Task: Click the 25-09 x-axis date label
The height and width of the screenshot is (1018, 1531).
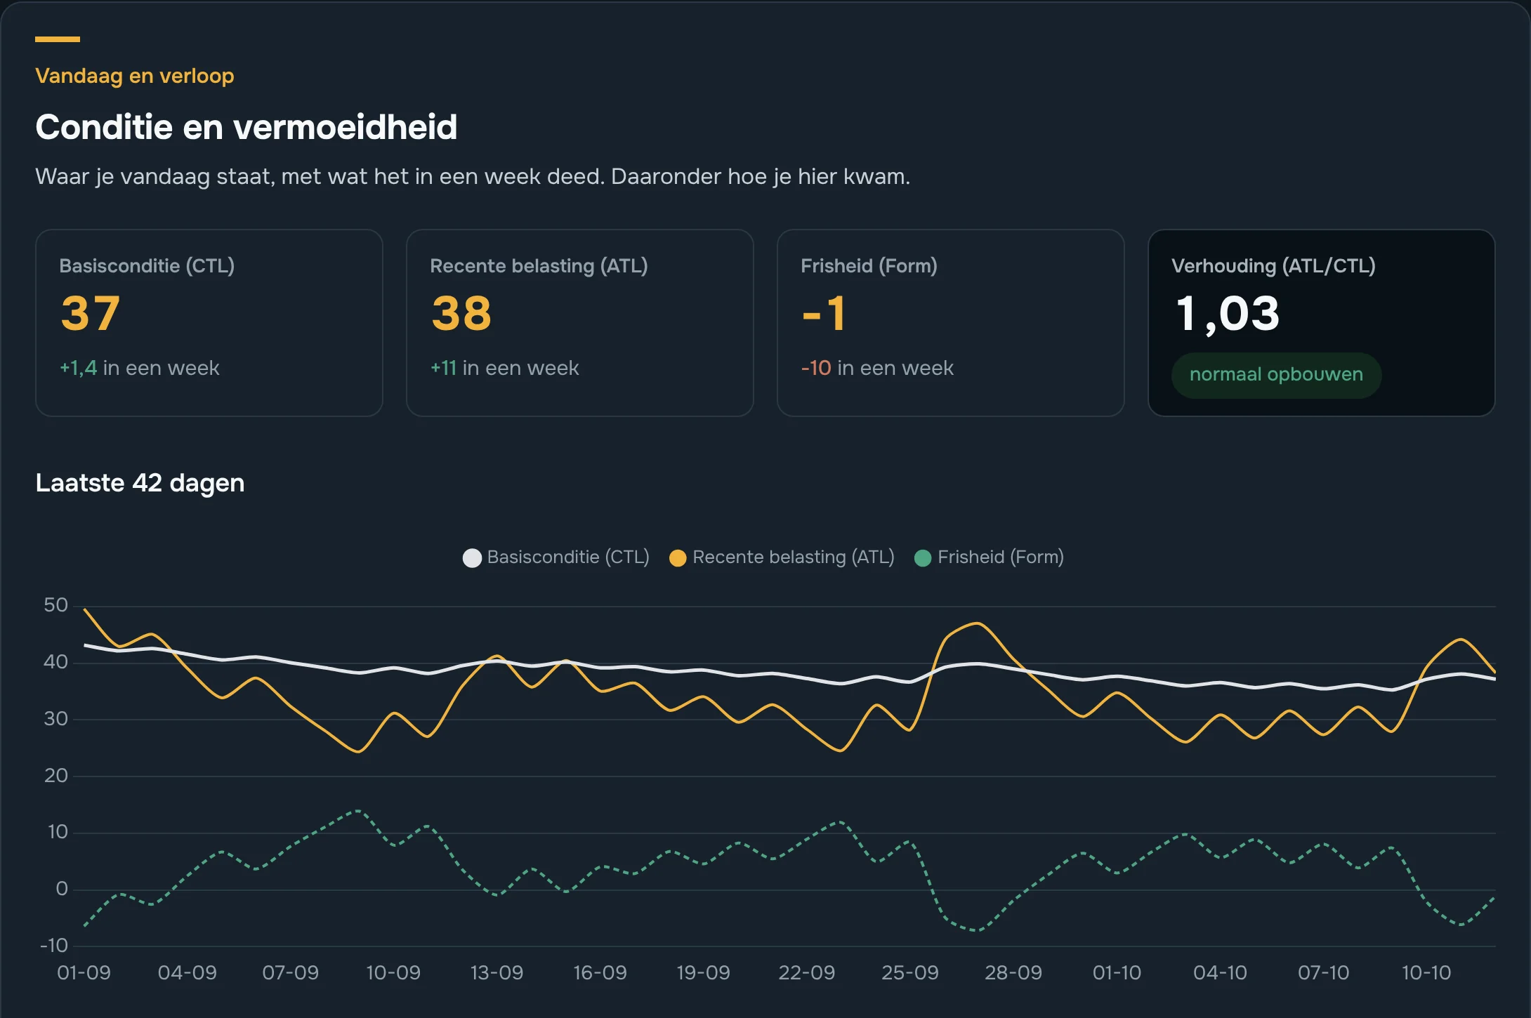Action: pyautogui.click(x=909, y=973)
